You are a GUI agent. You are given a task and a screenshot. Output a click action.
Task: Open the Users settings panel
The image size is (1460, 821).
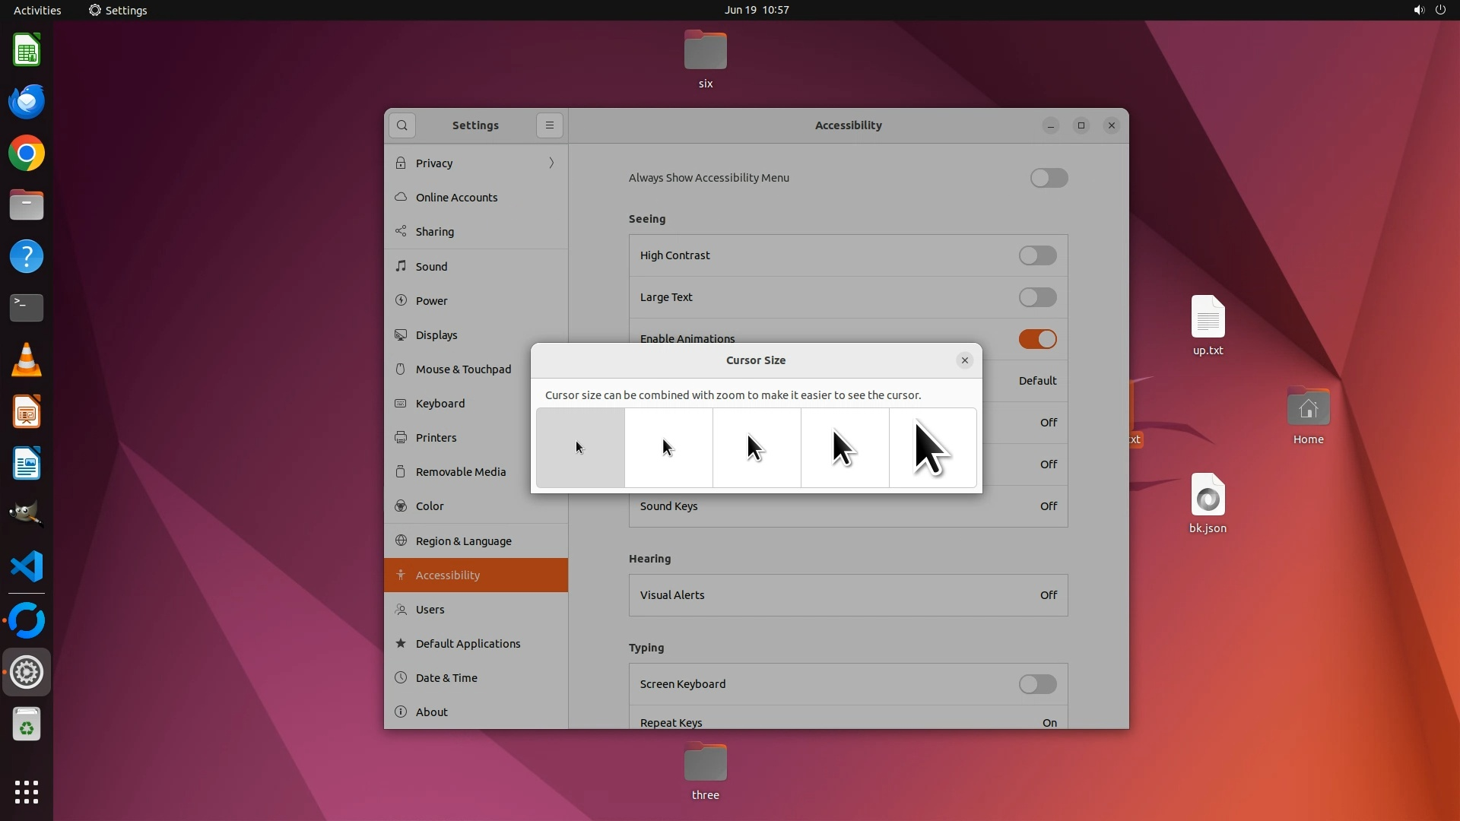pyautogui.click(x=430, y=610)
